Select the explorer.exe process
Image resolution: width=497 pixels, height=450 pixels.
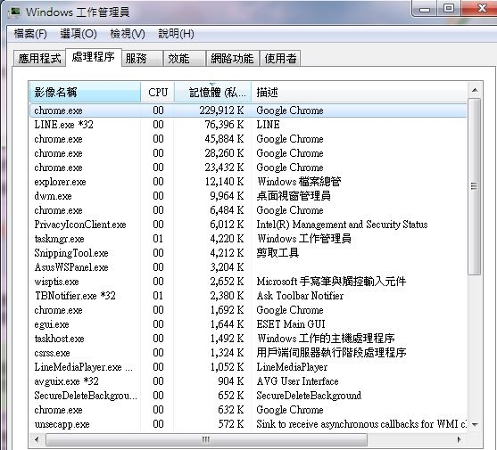248,182
